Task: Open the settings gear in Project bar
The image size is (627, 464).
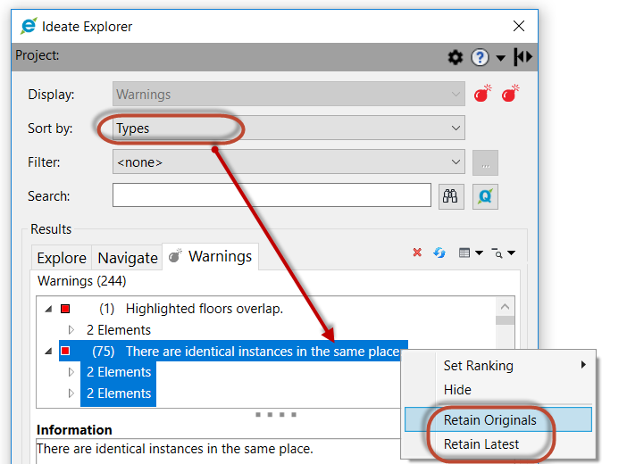Action: (455, 57)
